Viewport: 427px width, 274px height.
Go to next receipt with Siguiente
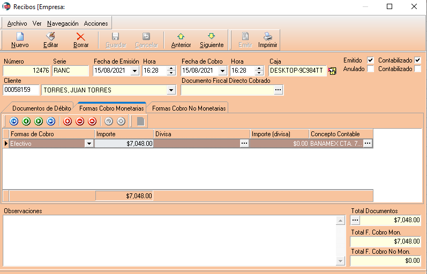tap(211, 37)
